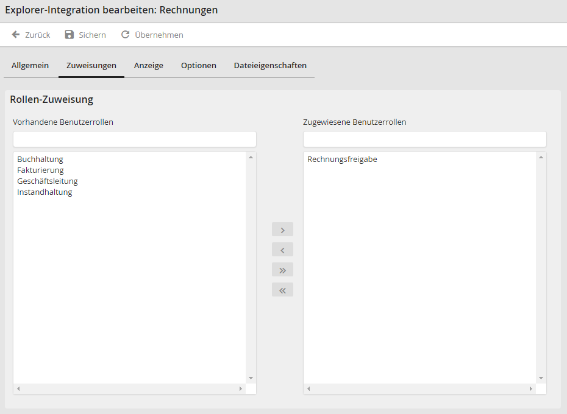Go to the Optionen tab
The width and height of the screenshot is (567, 414).
coord(198,66)
